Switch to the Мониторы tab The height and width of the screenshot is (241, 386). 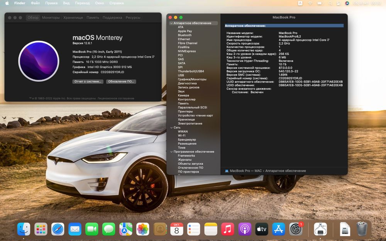click(51, 18)
